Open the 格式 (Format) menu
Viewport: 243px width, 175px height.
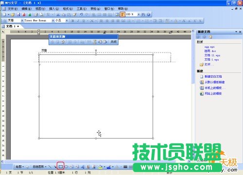tap(68, 9)
